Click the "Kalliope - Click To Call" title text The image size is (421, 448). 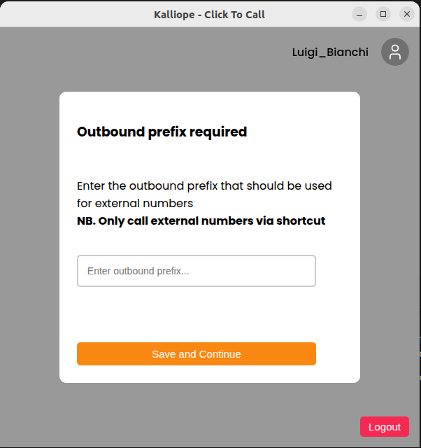pos(210,14)
